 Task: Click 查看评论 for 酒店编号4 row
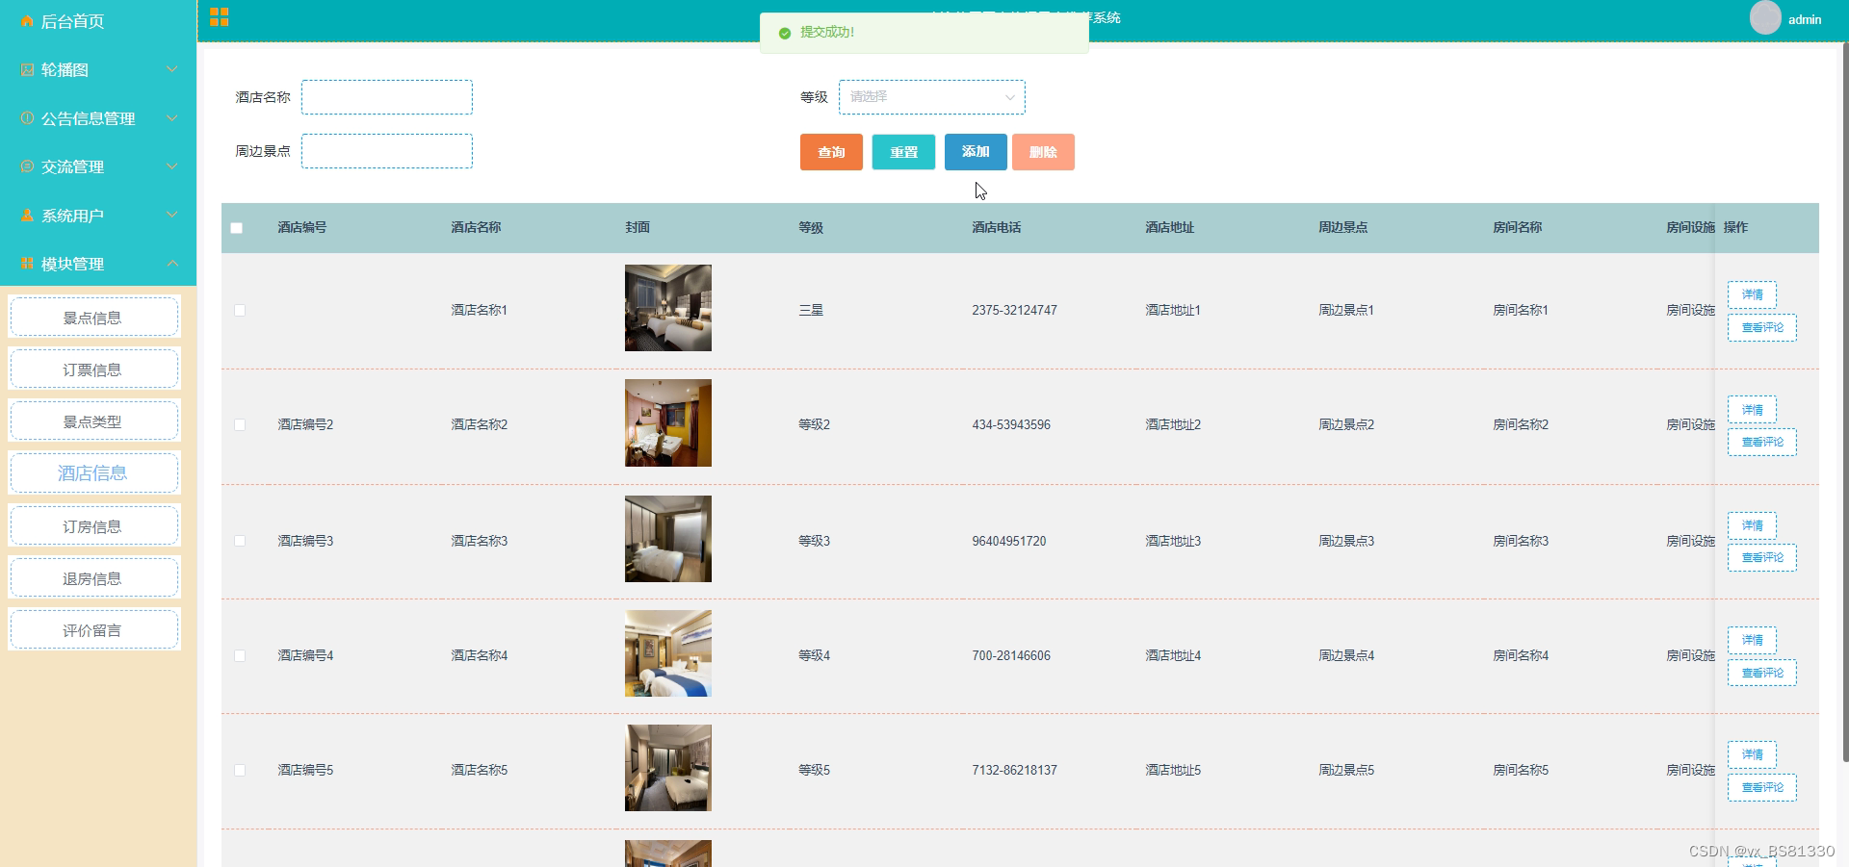coord(1762,673)
